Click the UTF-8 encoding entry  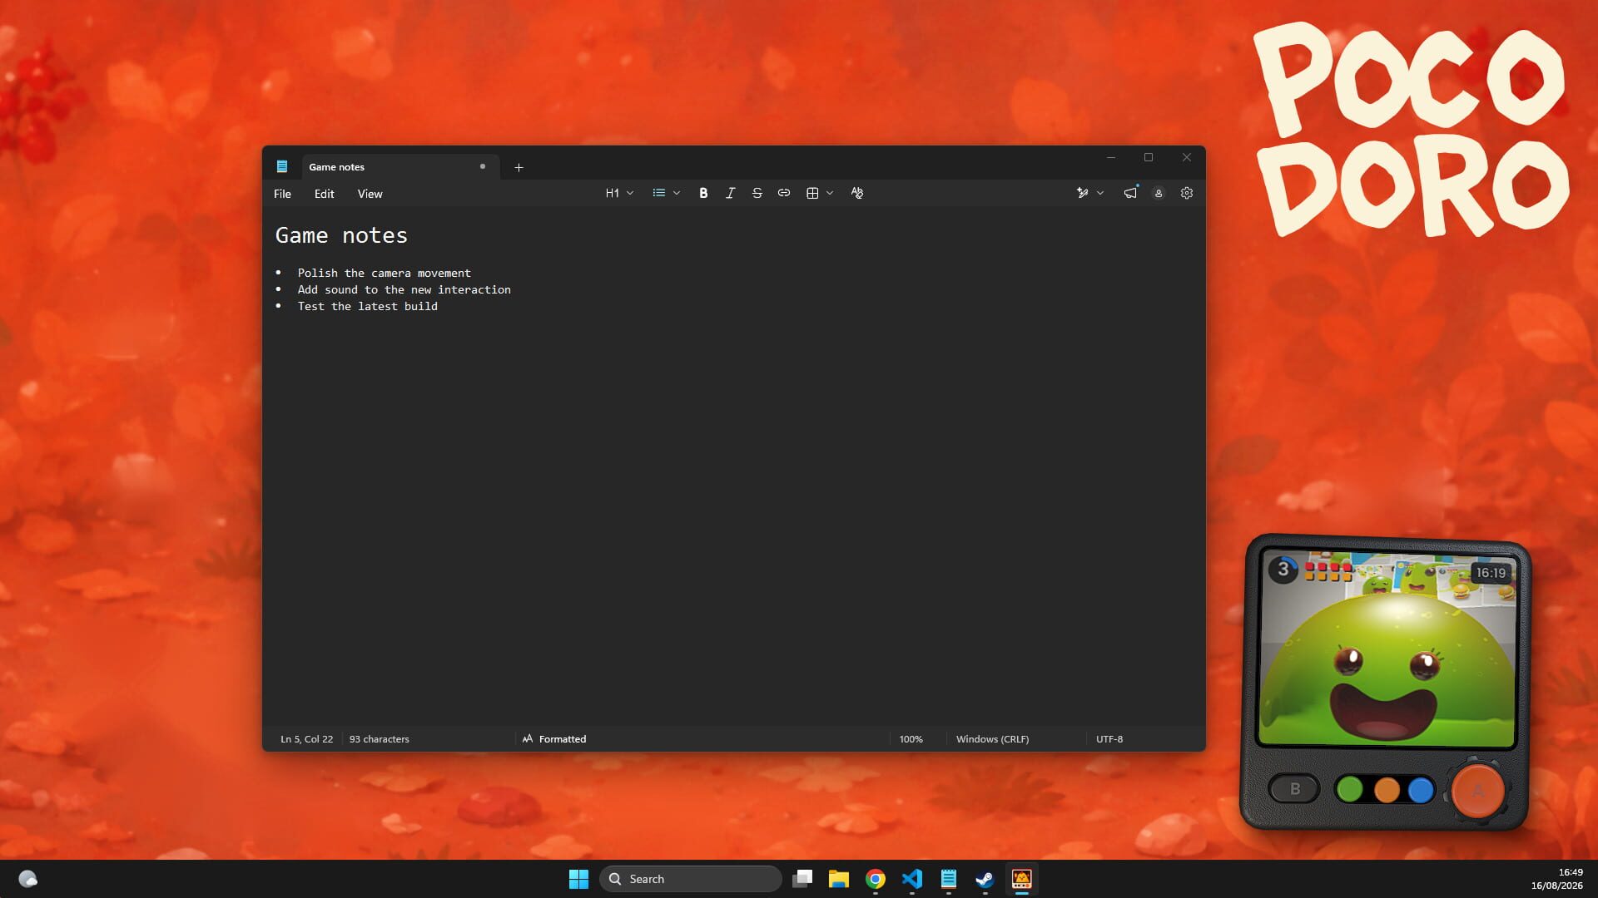(1109, 738)
